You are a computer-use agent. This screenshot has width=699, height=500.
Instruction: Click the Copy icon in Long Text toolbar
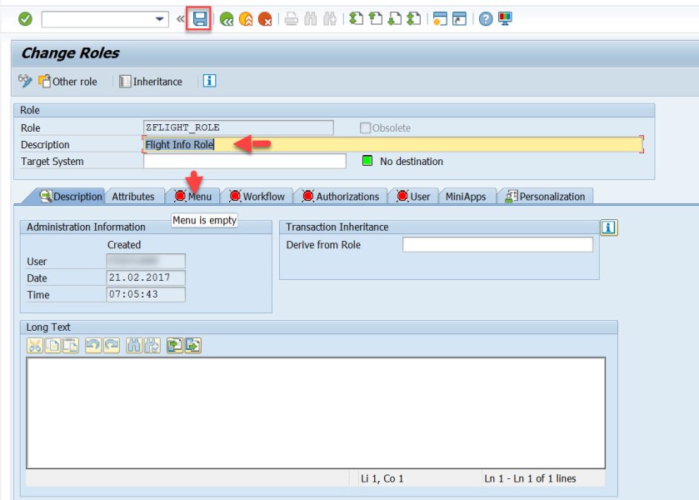click(x=53, y=345)
